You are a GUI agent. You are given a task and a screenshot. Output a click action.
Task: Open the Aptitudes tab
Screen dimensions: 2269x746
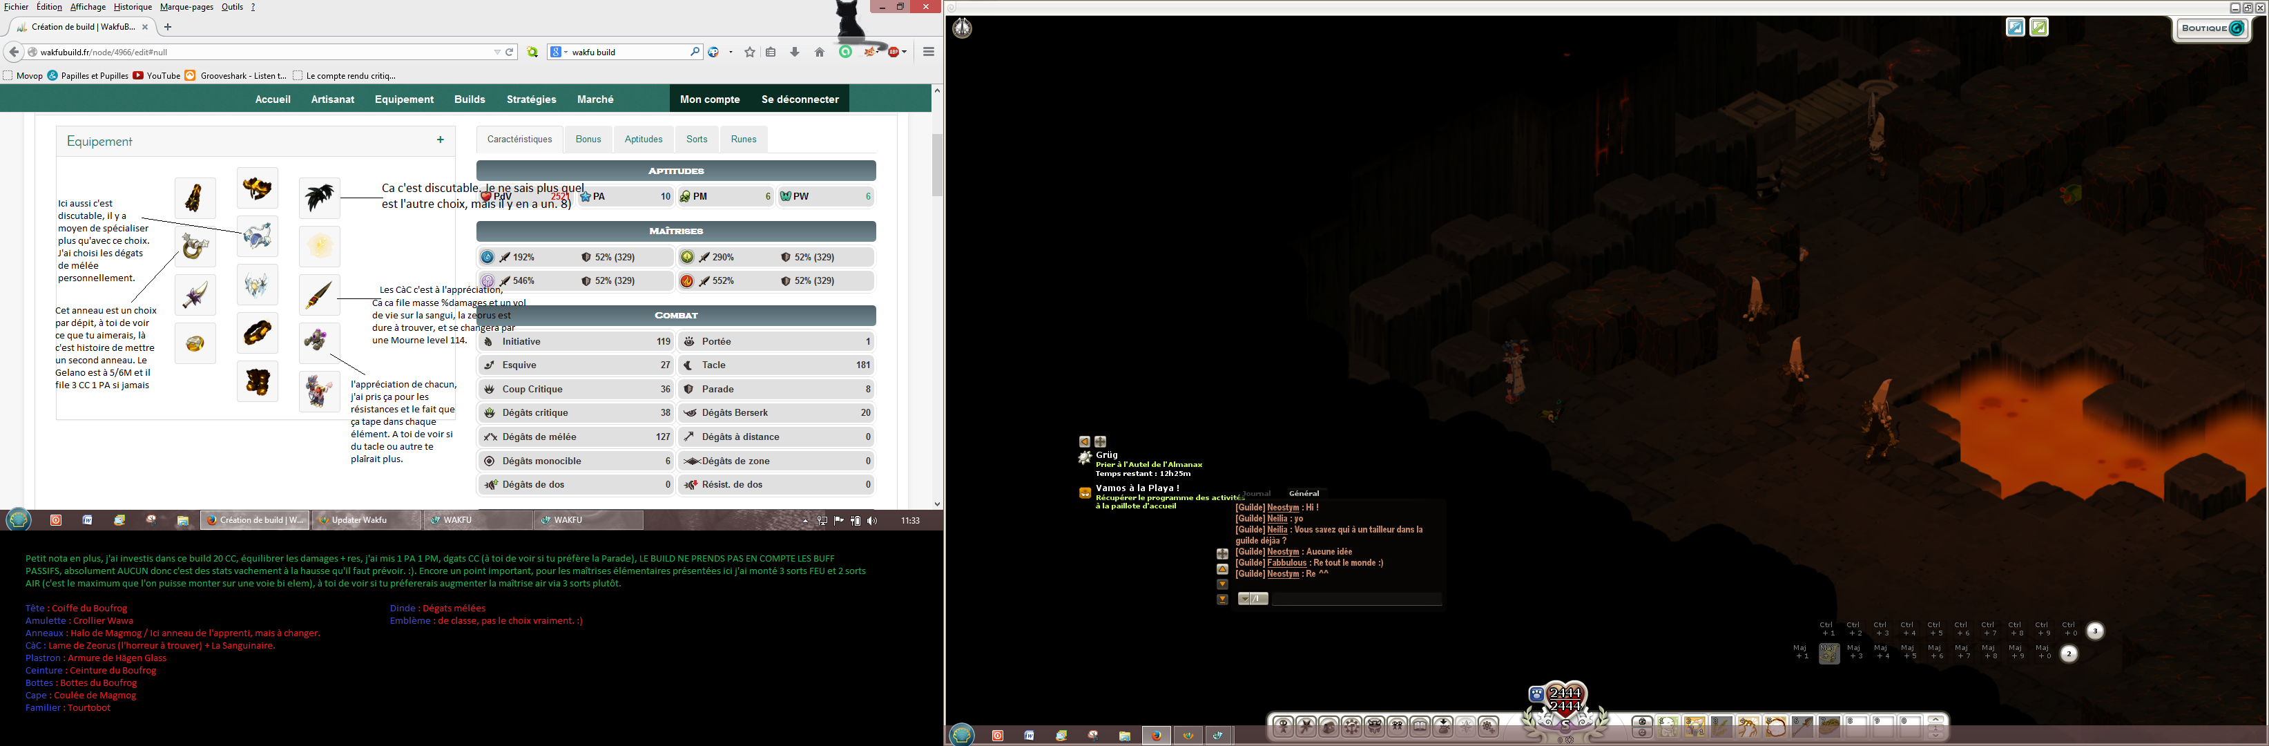[x=644, y=139]
